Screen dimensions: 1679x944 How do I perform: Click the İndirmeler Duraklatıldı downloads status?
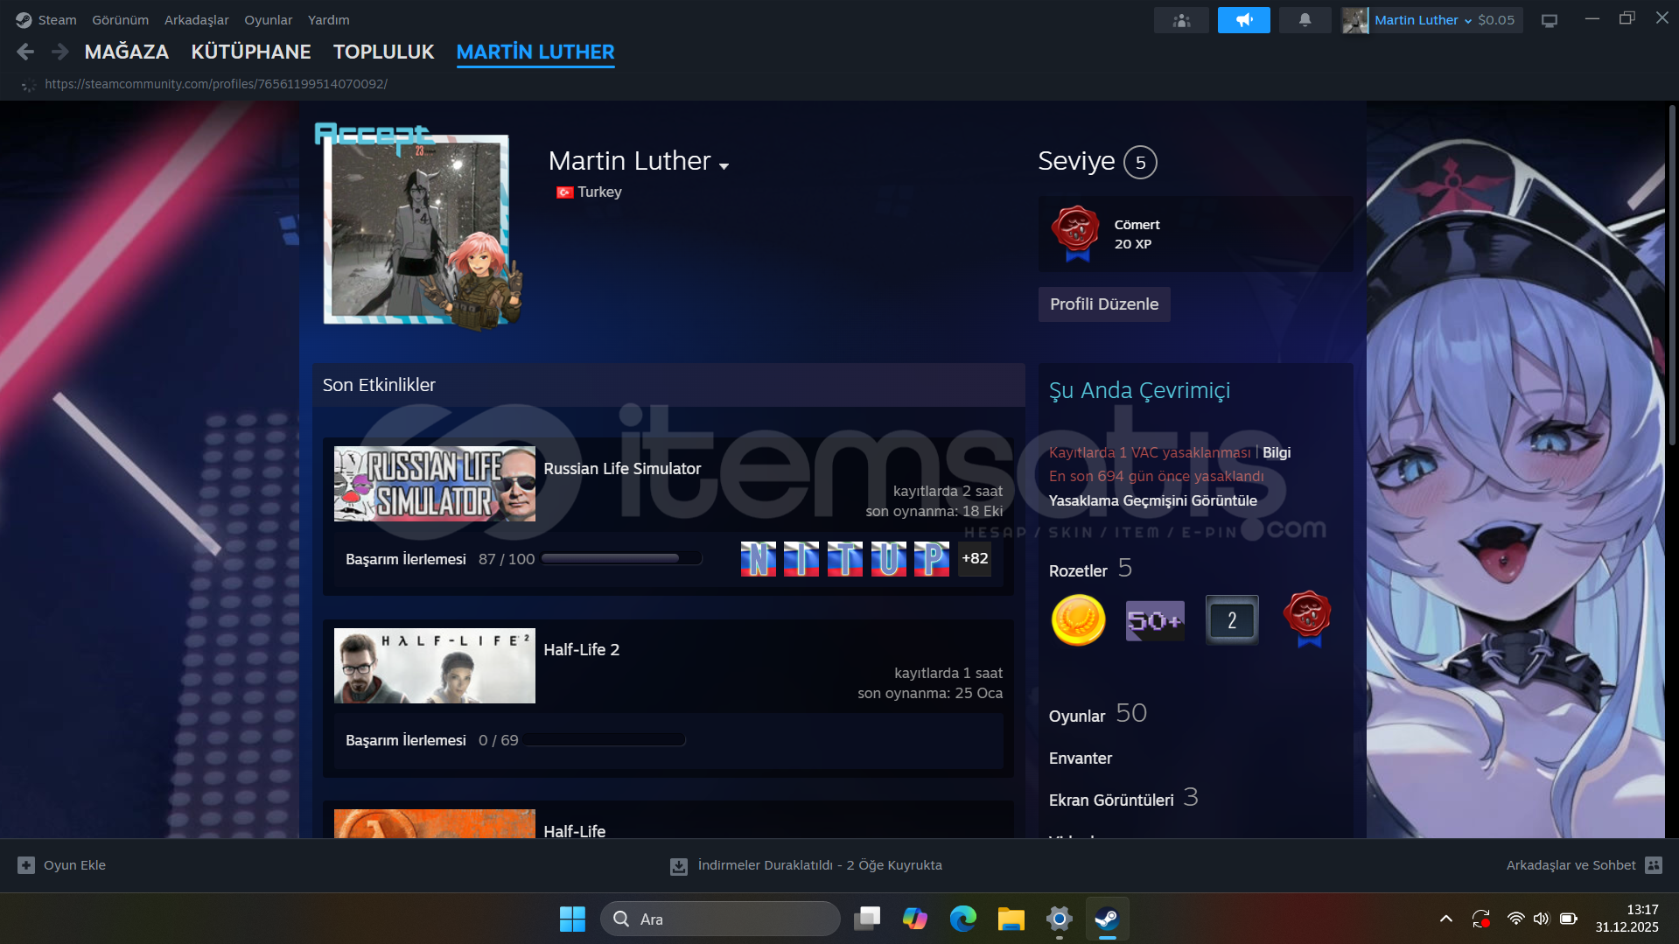pyautogui.click(x=820, y=865)
